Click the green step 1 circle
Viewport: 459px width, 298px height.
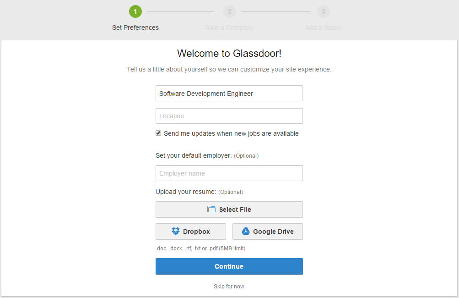pos(135,11)
